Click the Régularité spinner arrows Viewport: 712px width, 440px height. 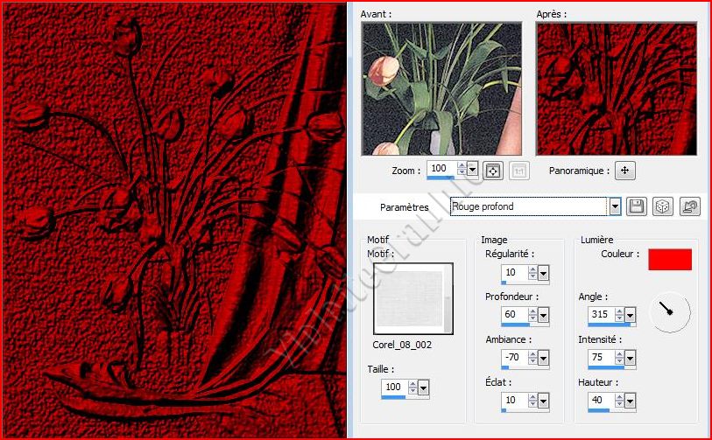point(532,274)
